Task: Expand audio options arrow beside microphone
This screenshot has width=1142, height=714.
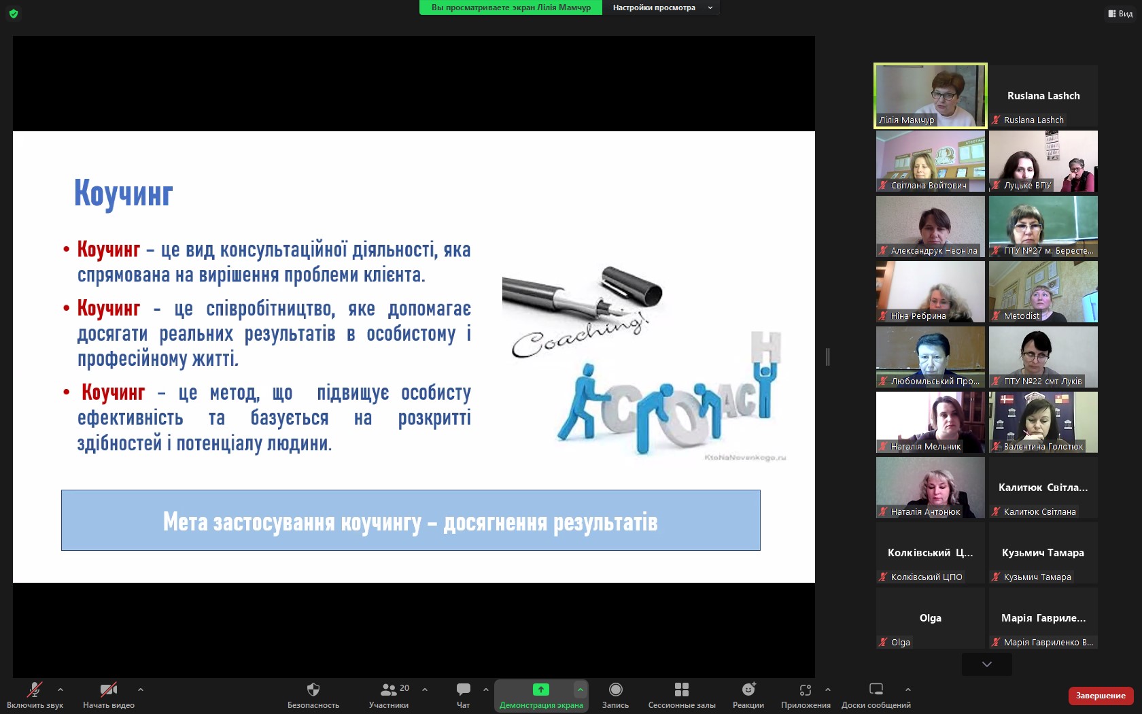Action: (60, 690)
